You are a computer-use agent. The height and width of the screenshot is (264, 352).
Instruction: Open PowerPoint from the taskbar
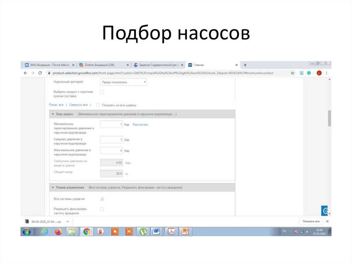[185, 232]
